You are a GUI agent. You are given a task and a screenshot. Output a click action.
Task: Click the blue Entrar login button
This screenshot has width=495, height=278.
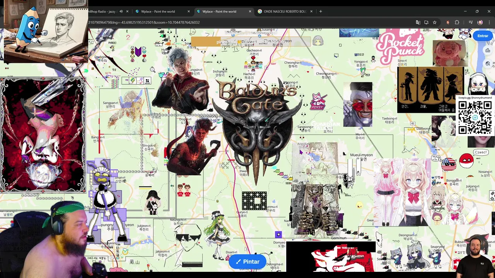click(482, 36)
